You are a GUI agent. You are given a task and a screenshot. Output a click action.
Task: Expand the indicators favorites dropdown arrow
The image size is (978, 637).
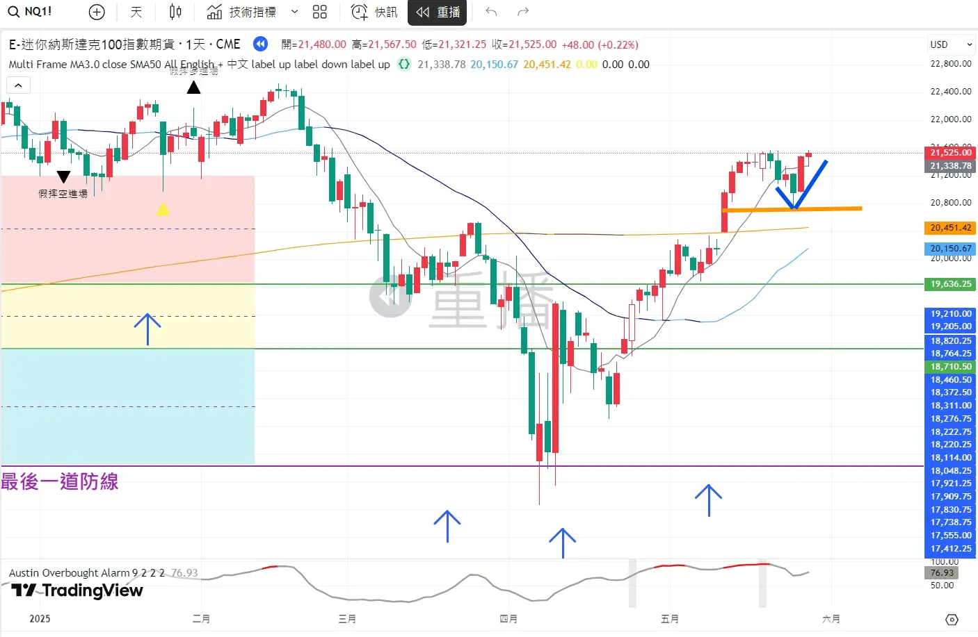coord(294,12)
